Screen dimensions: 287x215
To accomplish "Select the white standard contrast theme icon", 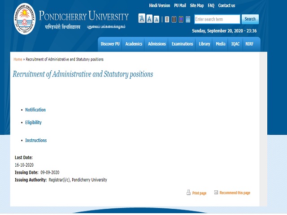I will click(x=167, y=19).
